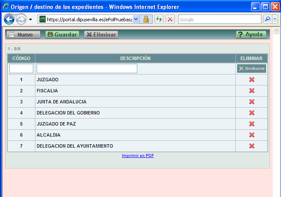Select the FISCALIA description cell

[x=135, y=91]
